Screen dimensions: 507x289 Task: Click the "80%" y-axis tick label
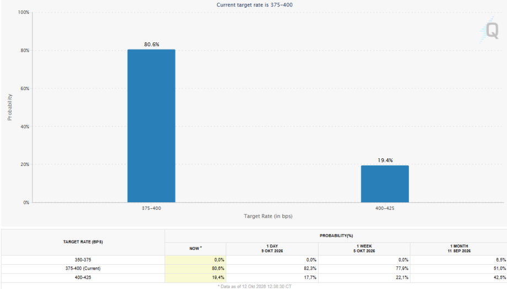(x=25, y=51)
